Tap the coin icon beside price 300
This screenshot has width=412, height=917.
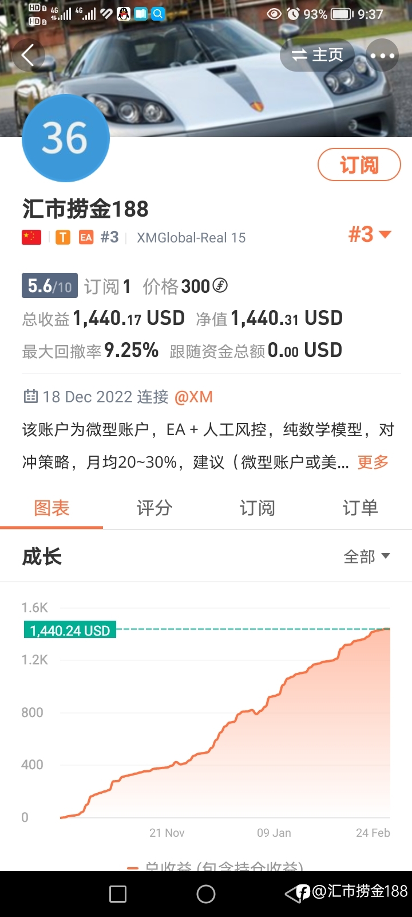coord(220,285)
